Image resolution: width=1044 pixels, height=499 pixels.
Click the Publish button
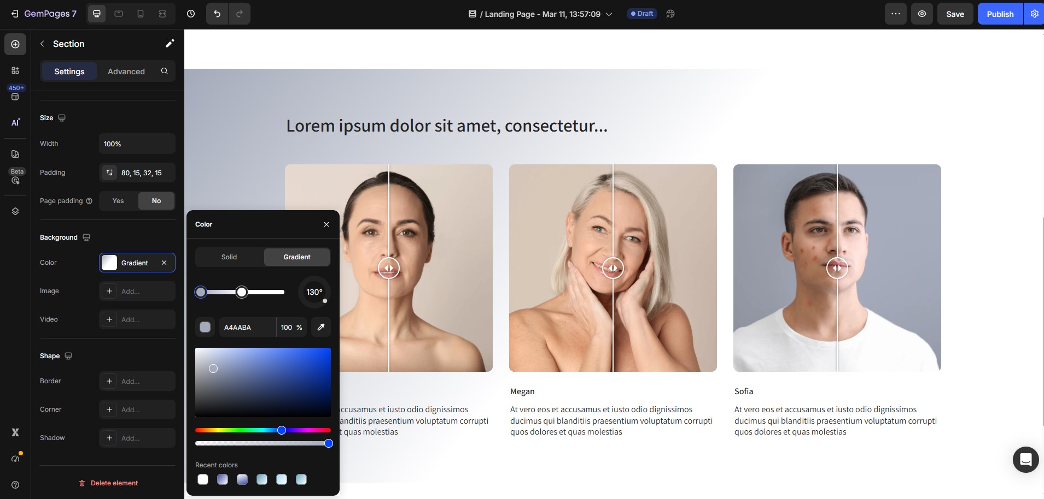click(1000, 14)
